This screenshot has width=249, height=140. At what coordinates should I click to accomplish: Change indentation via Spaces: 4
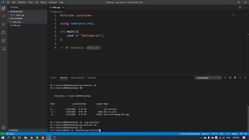pos(206,134)
